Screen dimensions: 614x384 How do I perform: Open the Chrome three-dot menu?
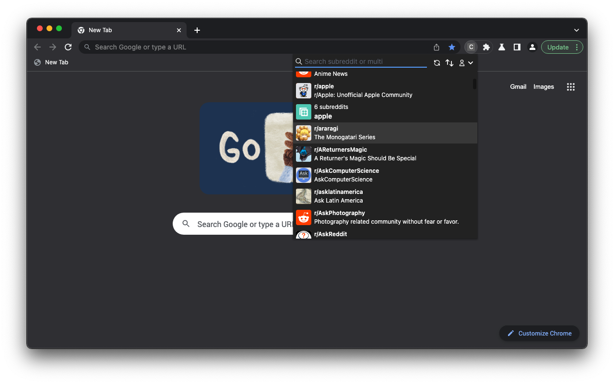577,47
